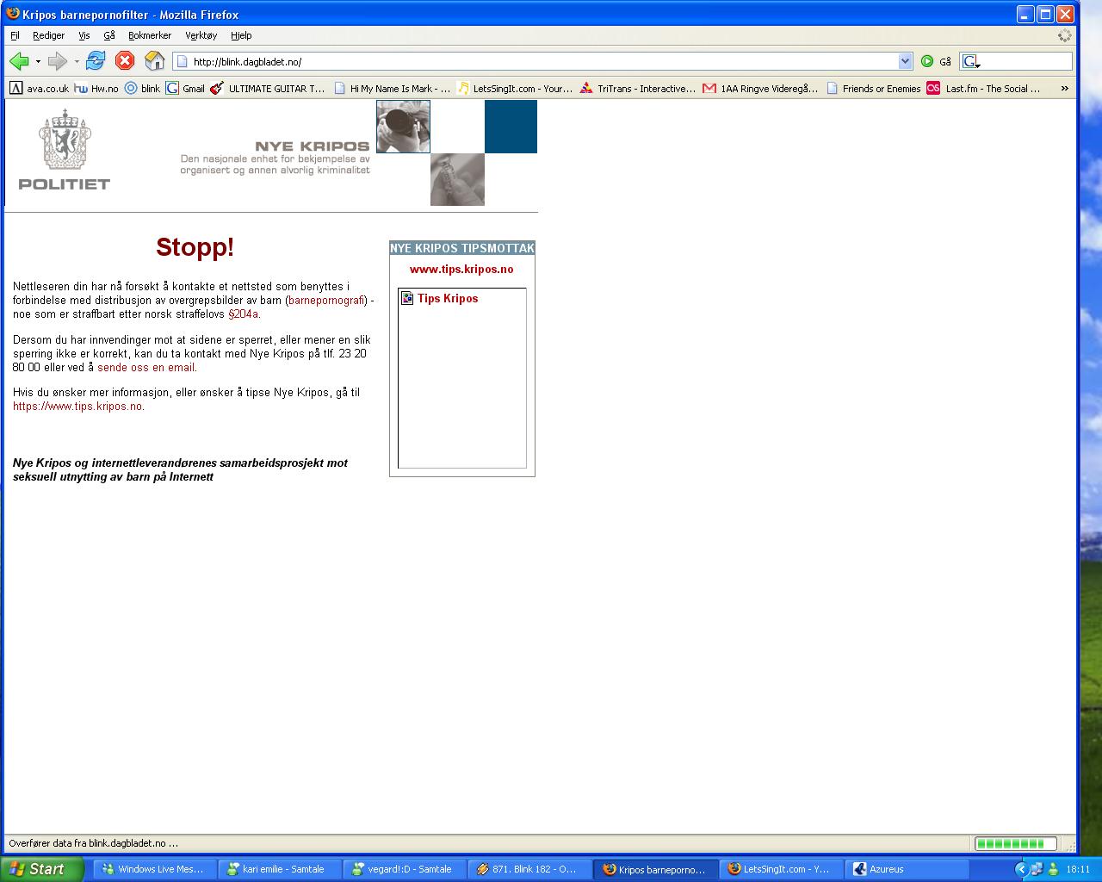Stop loading with the red X icon
This screenshot has width=1102, height=882.
(125, 61)
